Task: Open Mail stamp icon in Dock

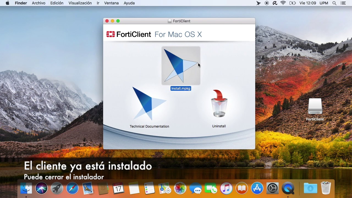Action: [x=88, y=188]
